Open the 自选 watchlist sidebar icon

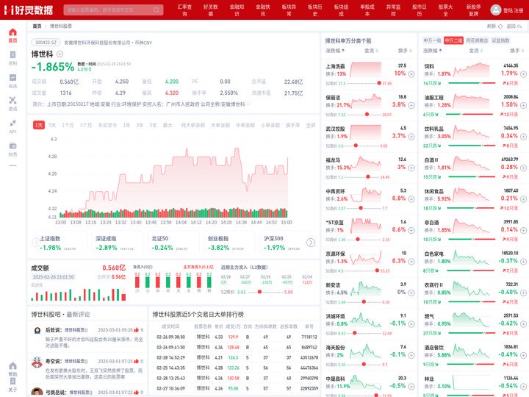[12, 81]
